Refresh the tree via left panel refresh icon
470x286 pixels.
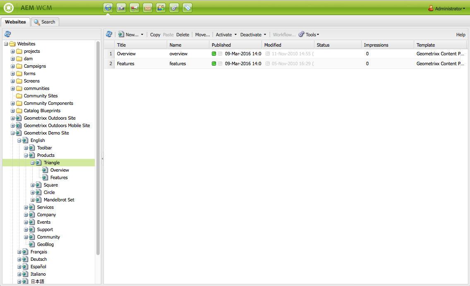click(8, 34)
